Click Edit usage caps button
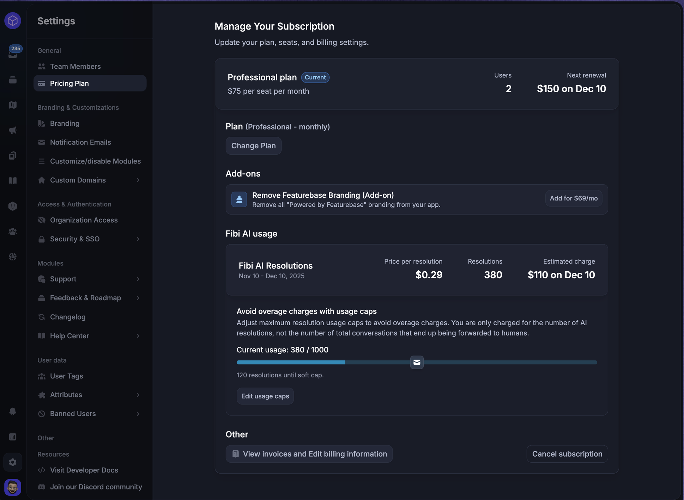This screenshot has height=500, width=684. [265, 396]
